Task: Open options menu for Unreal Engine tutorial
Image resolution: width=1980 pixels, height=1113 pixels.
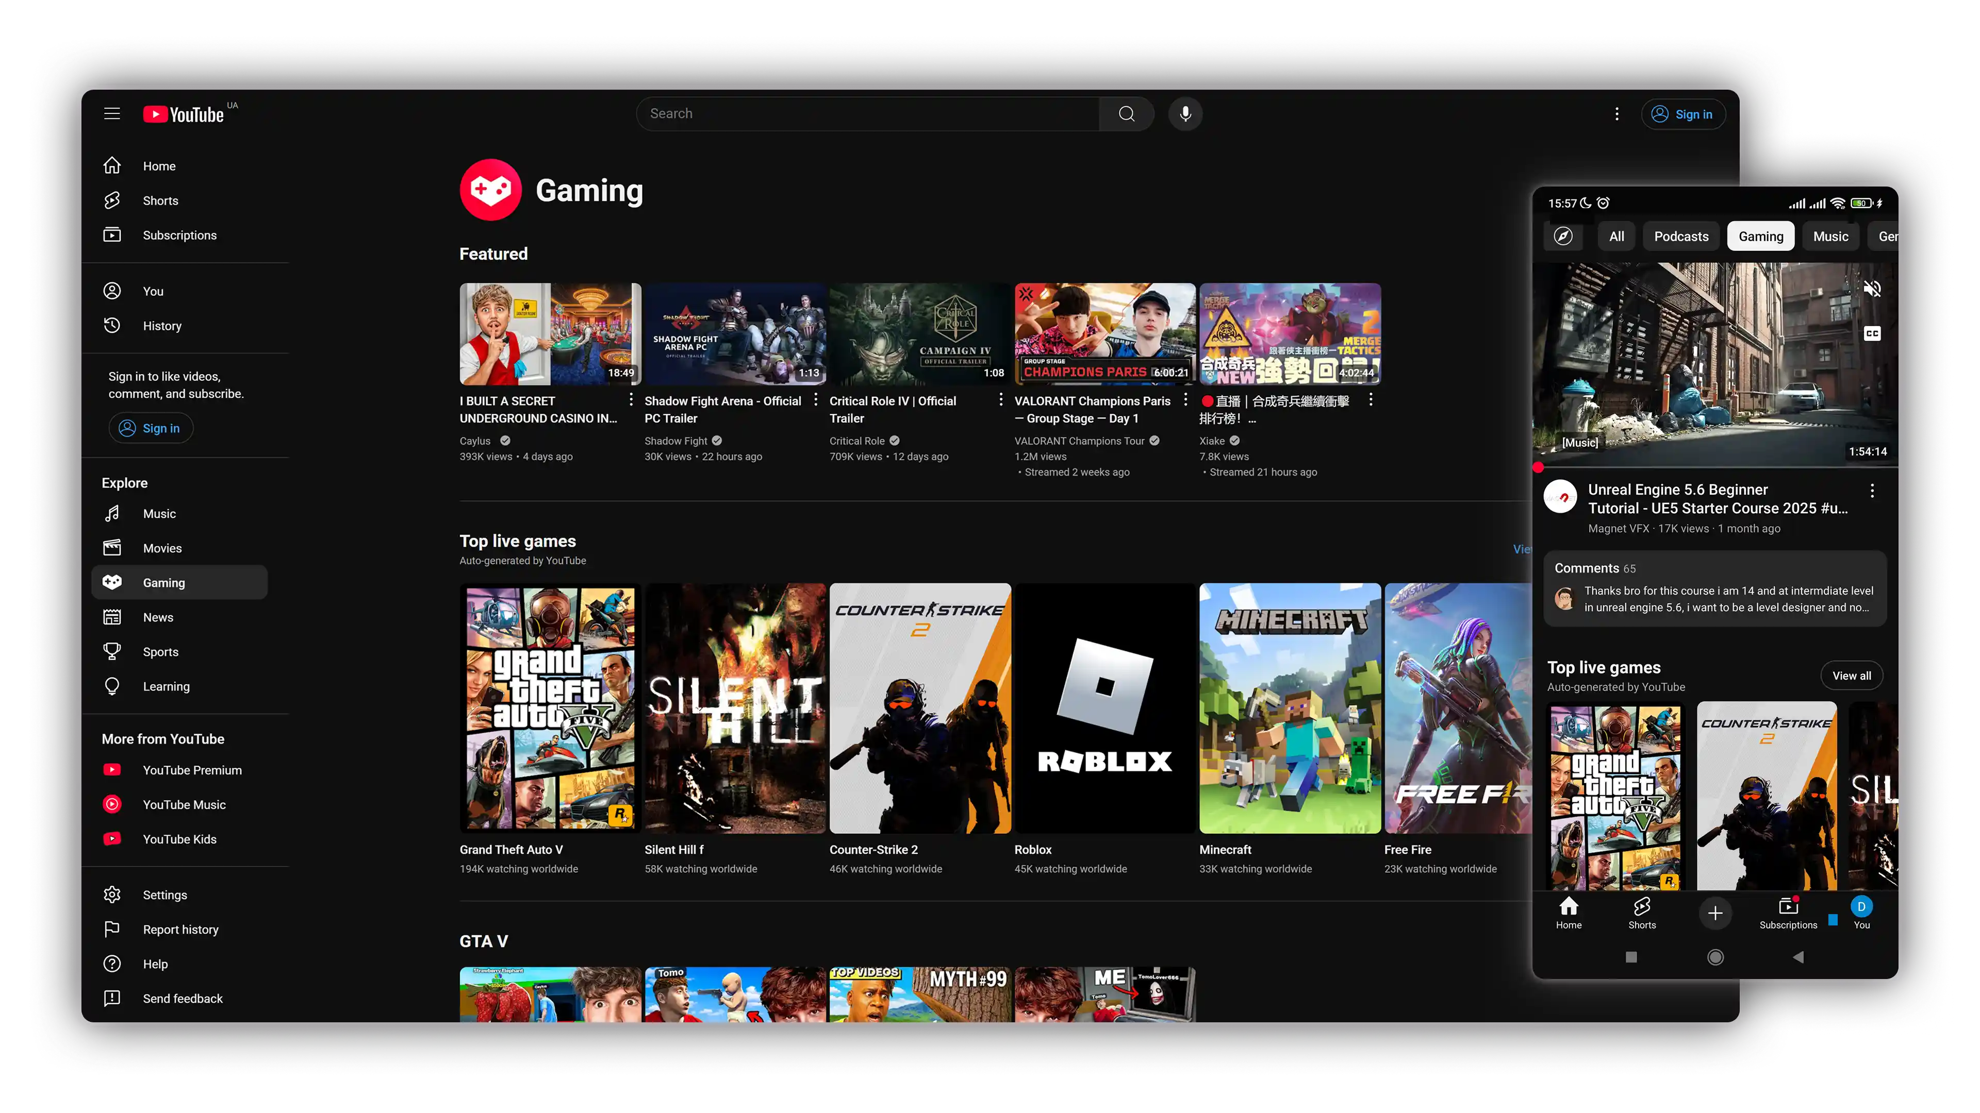Action: point(1872,490)
